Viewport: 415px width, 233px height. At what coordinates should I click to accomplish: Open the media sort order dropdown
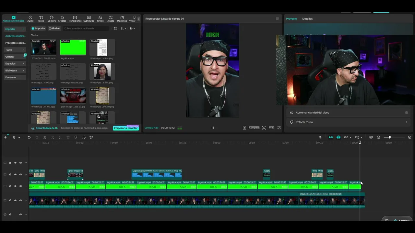coord(123,28)
